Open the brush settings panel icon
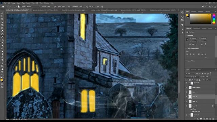The height and width of the screenshot is (122, 217). pos(19,6)
